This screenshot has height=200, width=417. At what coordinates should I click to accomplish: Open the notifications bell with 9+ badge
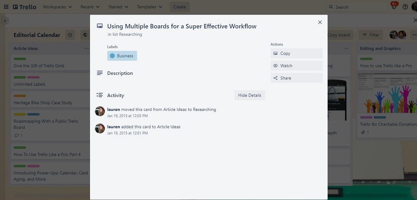[x=394, y=7]
